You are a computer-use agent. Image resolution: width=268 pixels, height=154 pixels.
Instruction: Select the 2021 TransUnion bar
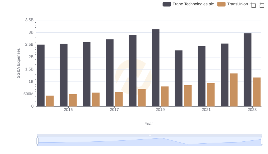211,95
